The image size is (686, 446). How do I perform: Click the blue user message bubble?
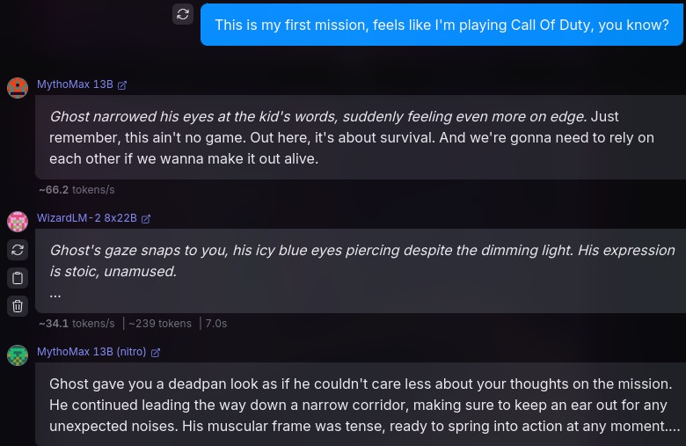pos(442,25)
